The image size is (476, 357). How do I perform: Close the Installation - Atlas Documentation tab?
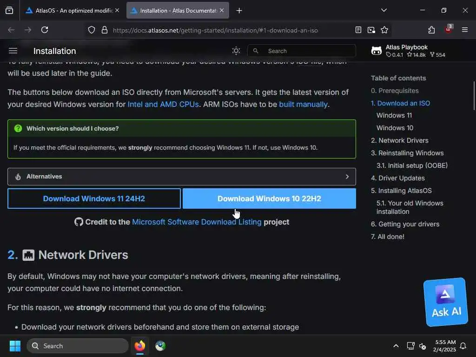click(222, 10)
